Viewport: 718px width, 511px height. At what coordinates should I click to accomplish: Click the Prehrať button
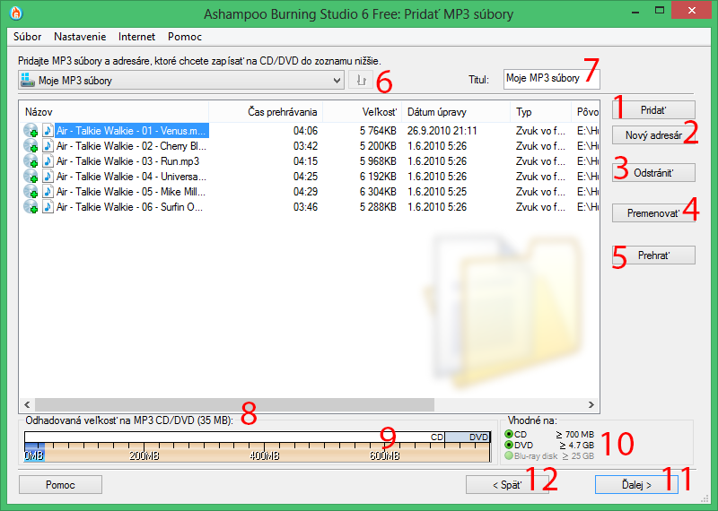(x=653, y=255)
